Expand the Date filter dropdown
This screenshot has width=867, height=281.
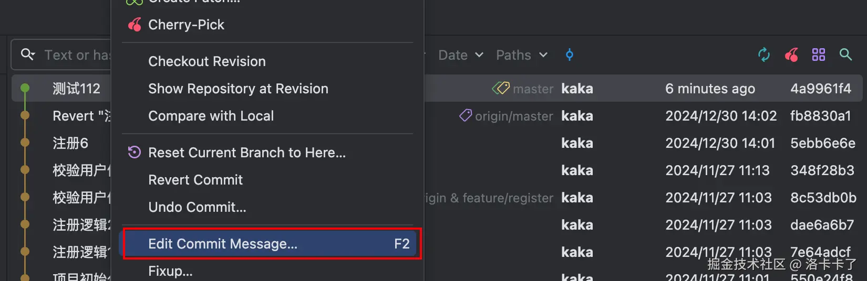461,55
